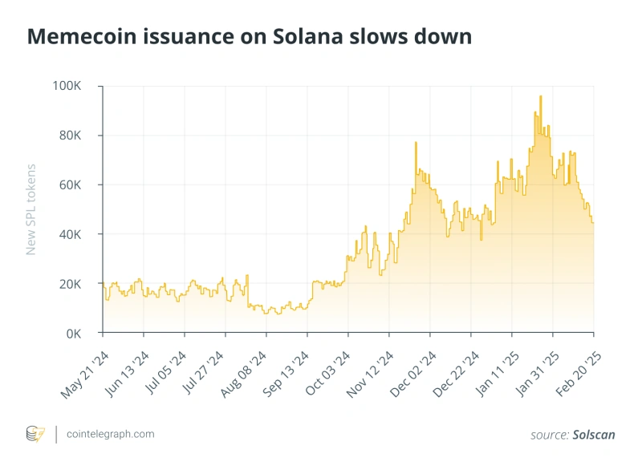Click the Cointelegraph coin logo icon
642x470 pixels.
pyautogui.click(x=35, y=434)
